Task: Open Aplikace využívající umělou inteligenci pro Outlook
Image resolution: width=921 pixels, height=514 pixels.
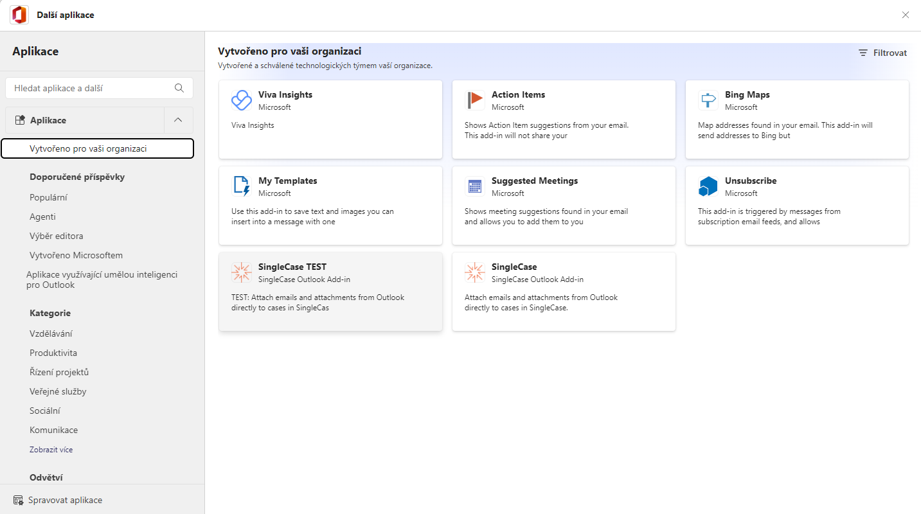Action: click(102, 279)
